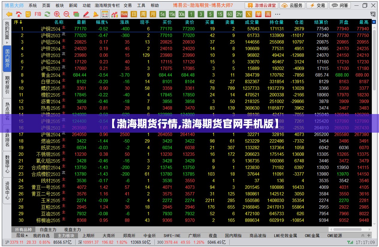Open the bell alert icon
379x247 pixels.
click(95, 14)
